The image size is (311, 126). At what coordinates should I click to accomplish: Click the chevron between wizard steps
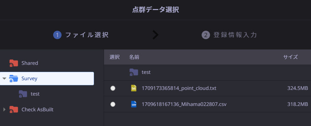pos(155,35)
